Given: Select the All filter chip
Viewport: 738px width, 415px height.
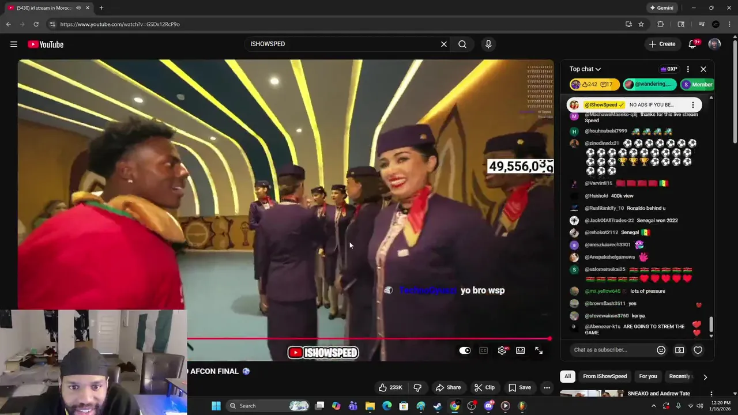Looking at the screenshot, I should (x=567, y=376).
